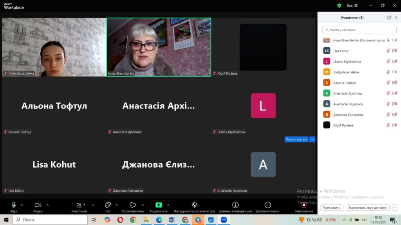Expand the arrow next to Отреагировать
This screenshot has height=225, width=401.
coord(143,205)
